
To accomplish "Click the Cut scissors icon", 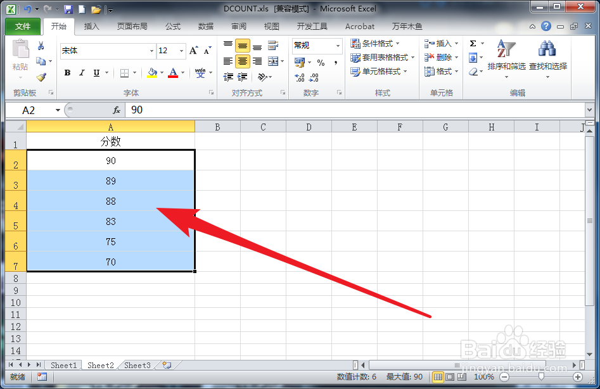I will click(x=41, y=46).
